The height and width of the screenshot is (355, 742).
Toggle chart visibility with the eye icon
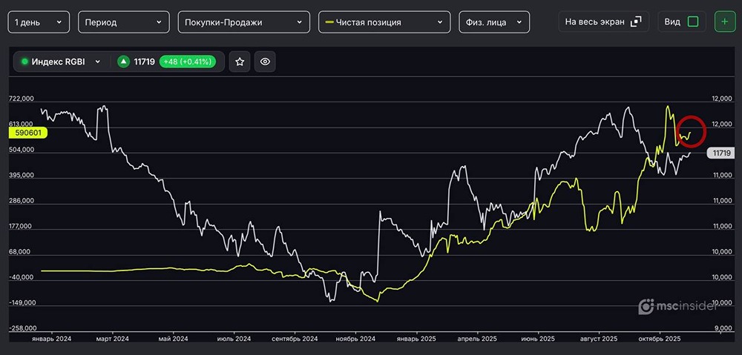(x=266, y=62)
